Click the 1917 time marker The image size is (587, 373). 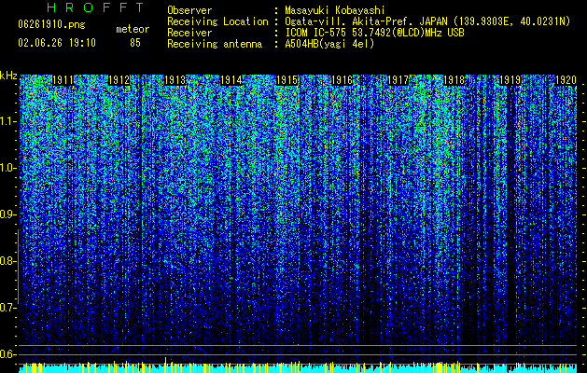coord(398,80)
